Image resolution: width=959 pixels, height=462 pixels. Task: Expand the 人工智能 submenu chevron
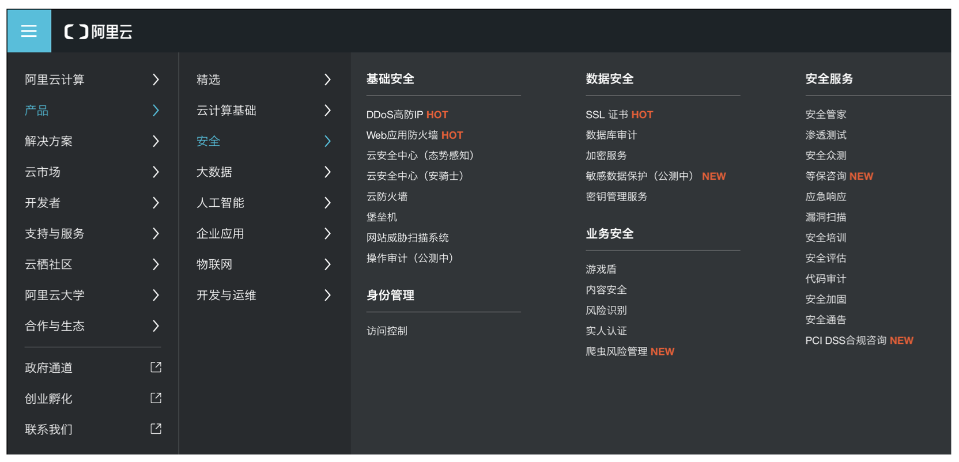coord(327,203)
